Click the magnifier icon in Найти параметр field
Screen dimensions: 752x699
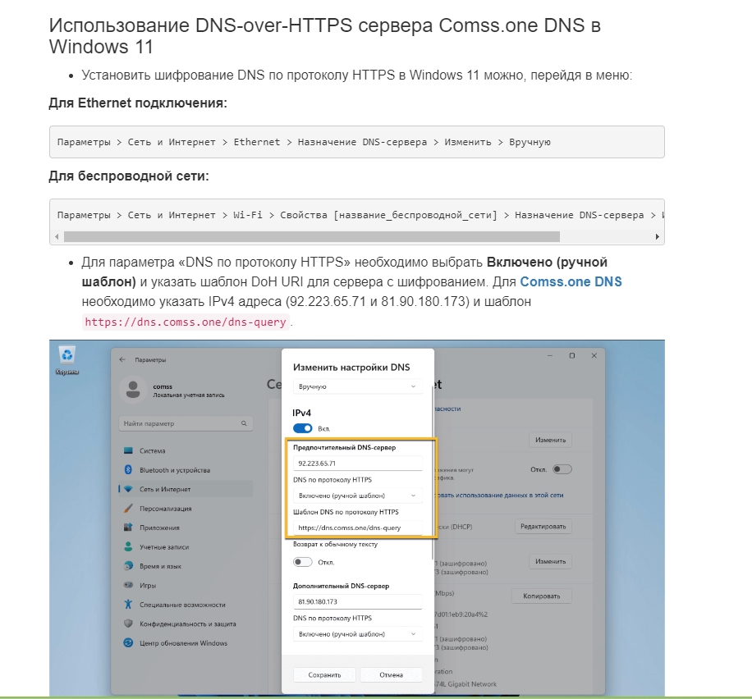(244, 423)
